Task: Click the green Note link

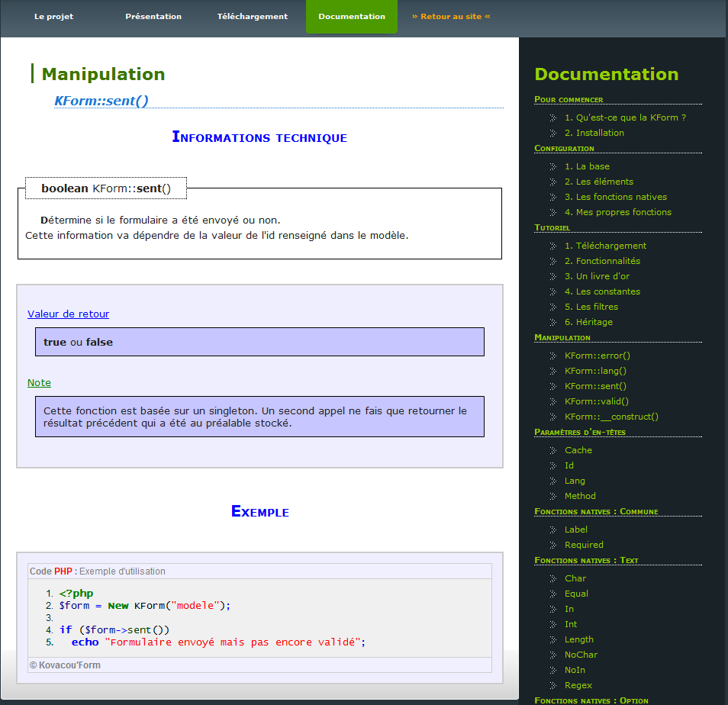Action: 39,383
